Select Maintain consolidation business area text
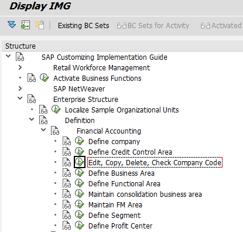Screen dimensions: 243x232 click(145, 195)
